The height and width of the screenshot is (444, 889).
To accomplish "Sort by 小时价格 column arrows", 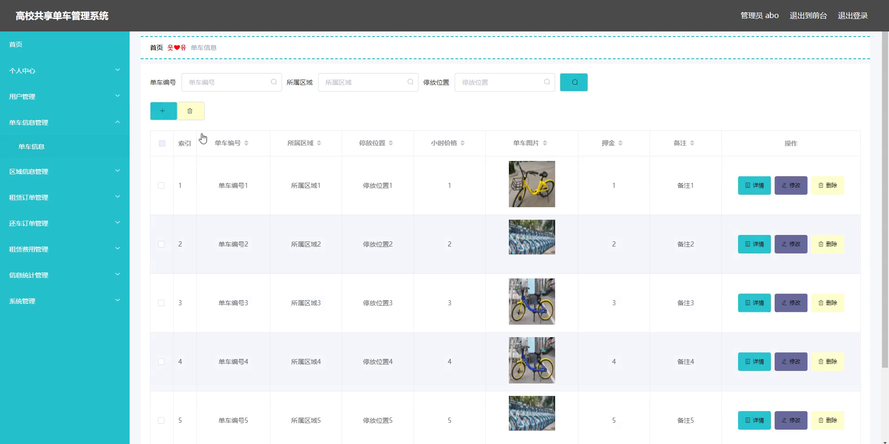I will click(463, 143).
